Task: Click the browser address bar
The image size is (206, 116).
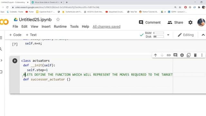Action: [92, 7]
